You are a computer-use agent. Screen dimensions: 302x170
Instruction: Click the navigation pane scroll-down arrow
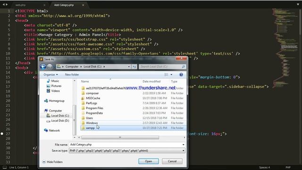pos(75,137)
